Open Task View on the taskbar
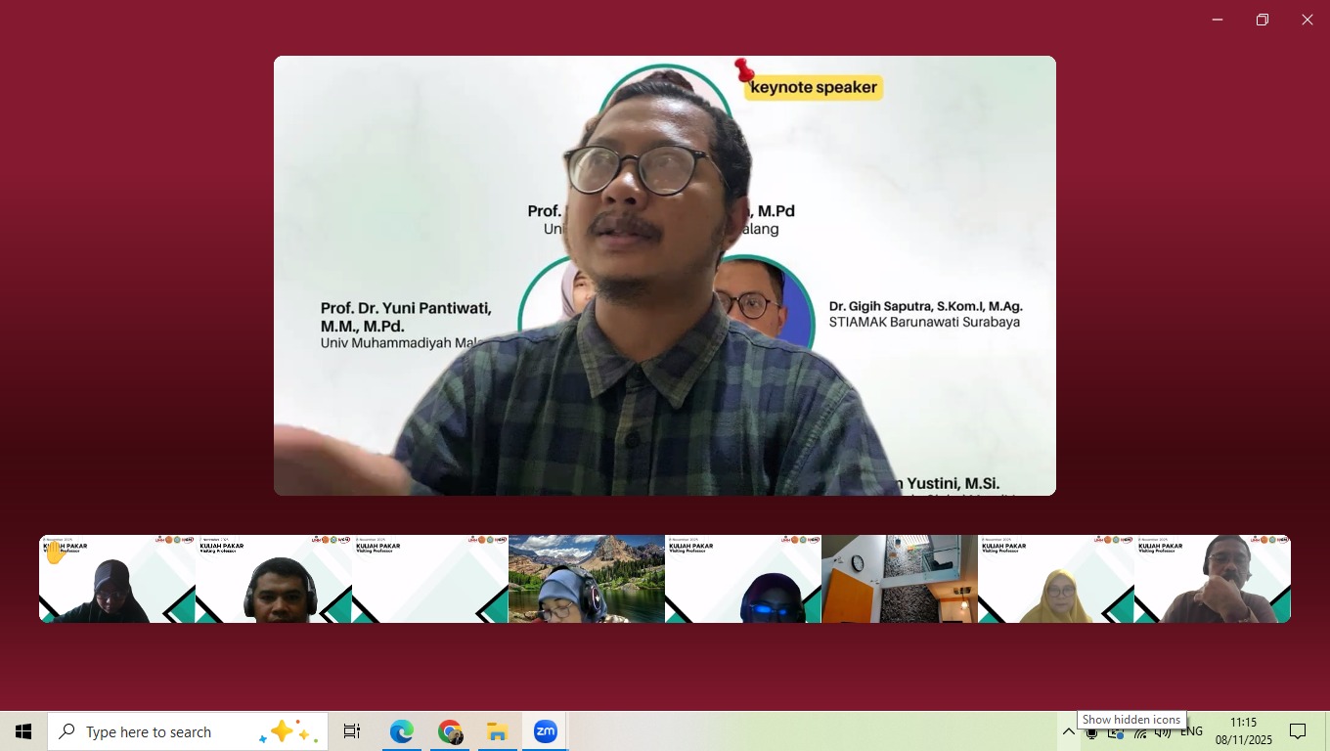Viewport: 1330px width, 751px height. 351,731
